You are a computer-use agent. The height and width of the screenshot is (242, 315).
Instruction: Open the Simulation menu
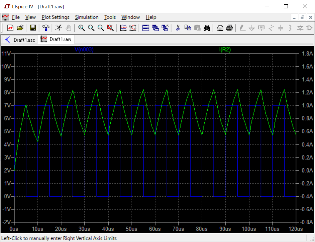87,17
